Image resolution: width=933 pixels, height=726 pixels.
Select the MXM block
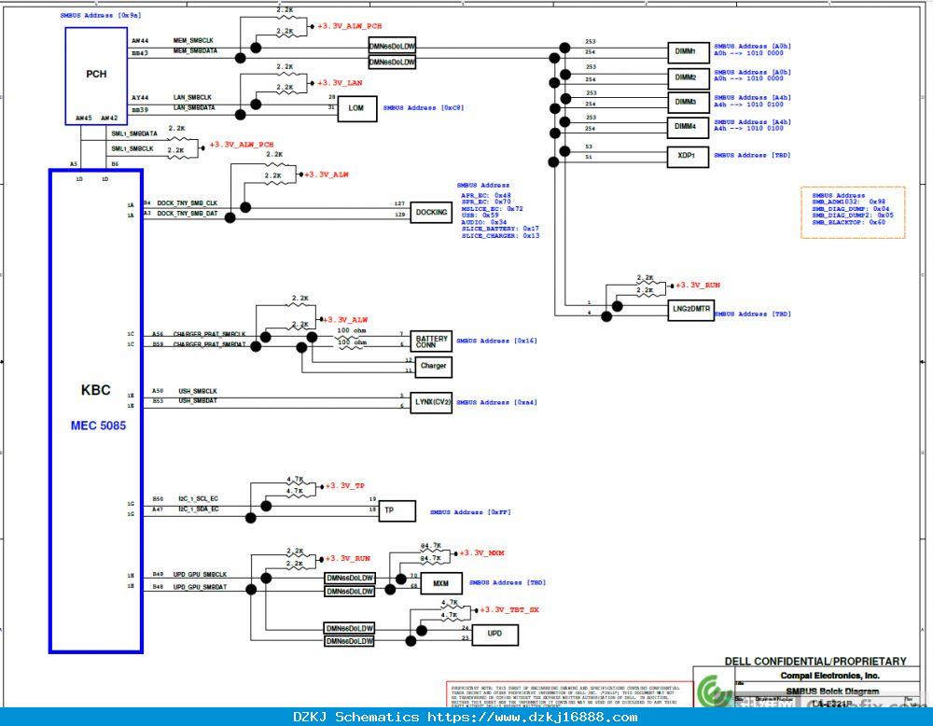click(x=441, y=584)
